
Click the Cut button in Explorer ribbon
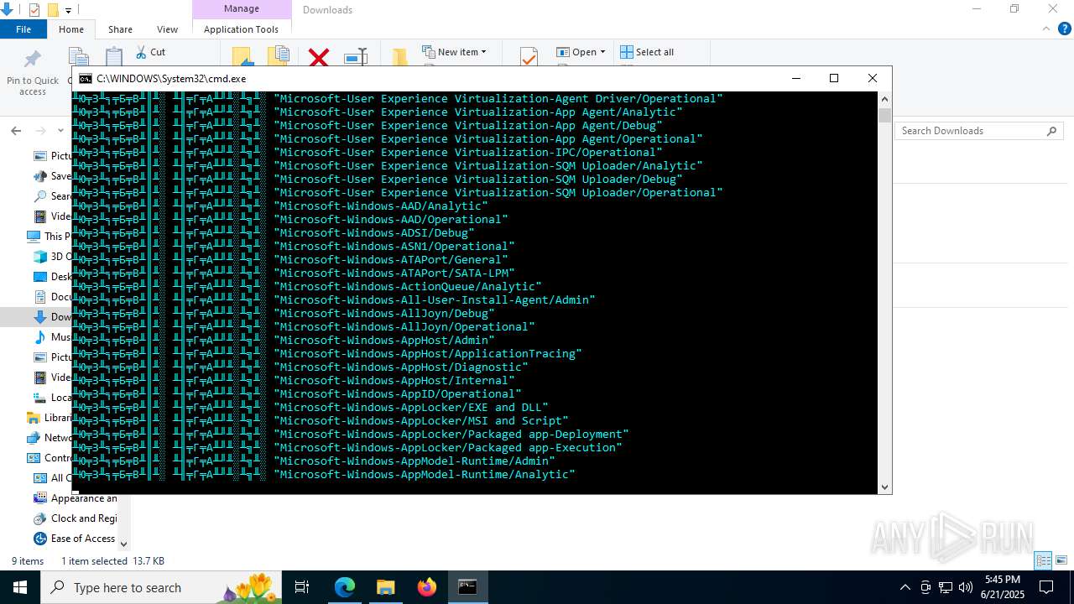pyautogui.click(x=151, y=52)
